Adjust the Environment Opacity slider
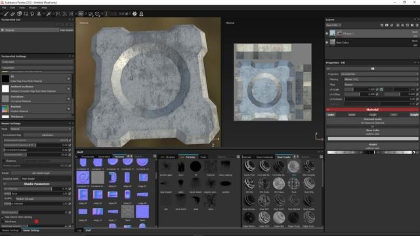Screen dimensions: 420x236 click(x=35, y=140)
